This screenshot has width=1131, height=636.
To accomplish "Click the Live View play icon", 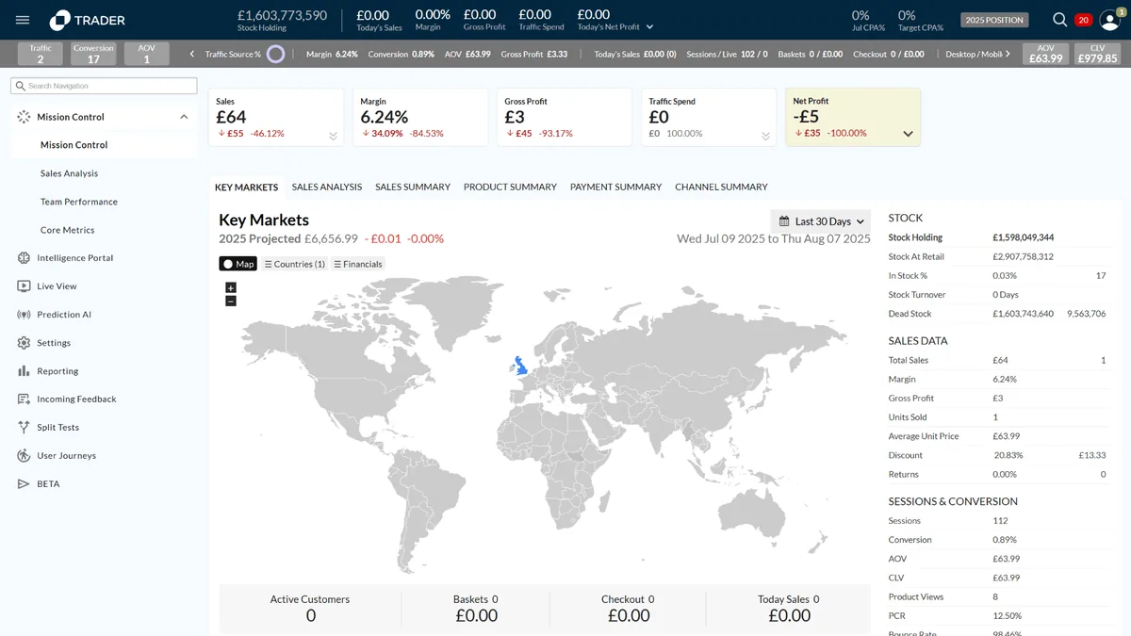I will (24, 286).
